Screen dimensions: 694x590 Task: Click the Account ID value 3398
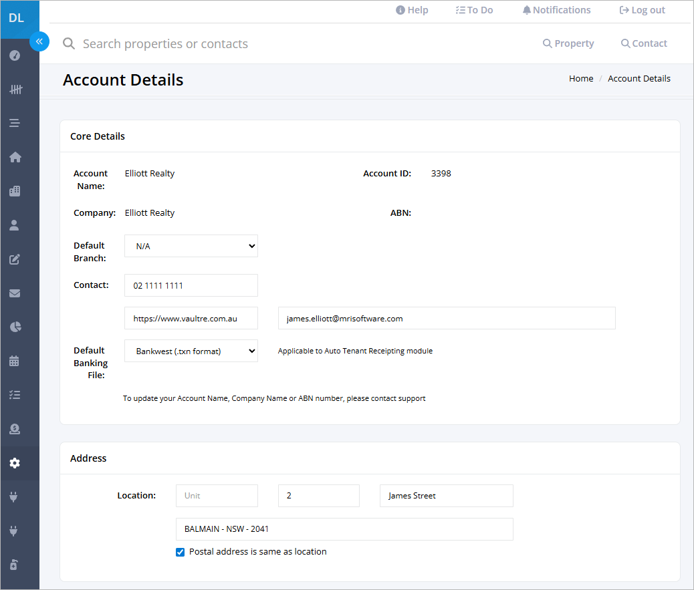coord(441,173)
